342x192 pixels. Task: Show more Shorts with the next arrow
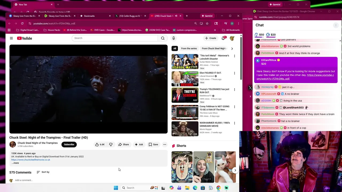click(x=235, y=170)
